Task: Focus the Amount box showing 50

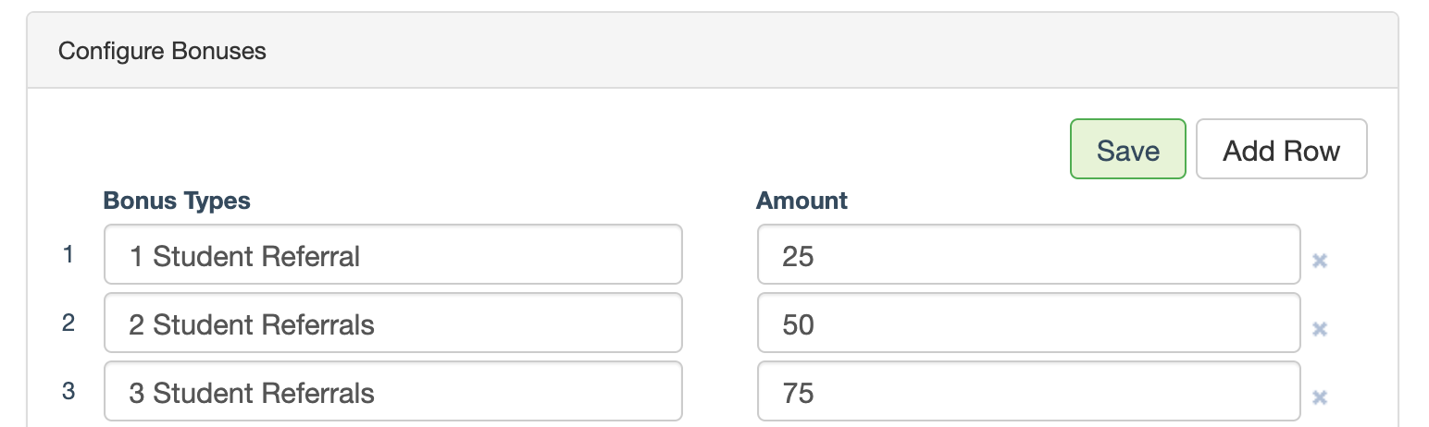Action: [1027, 323]
